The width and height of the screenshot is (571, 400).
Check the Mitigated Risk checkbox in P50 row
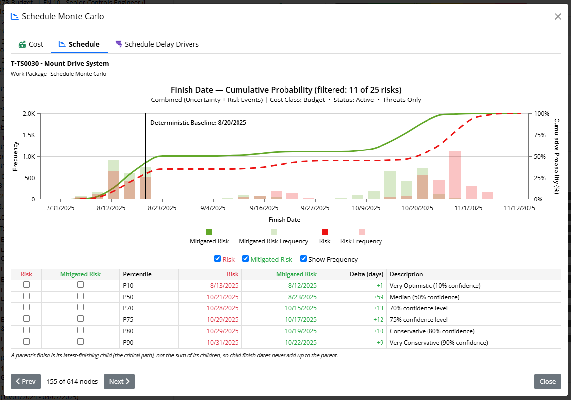81,296
